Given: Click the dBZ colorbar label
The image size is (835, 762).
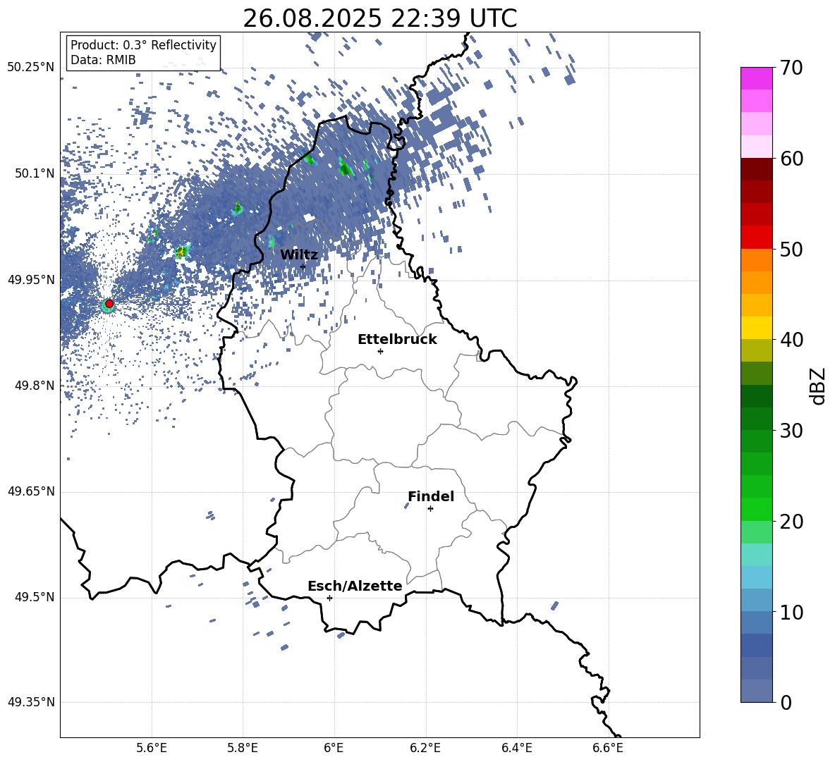Looking at the screenshot, I should (819, 386).
